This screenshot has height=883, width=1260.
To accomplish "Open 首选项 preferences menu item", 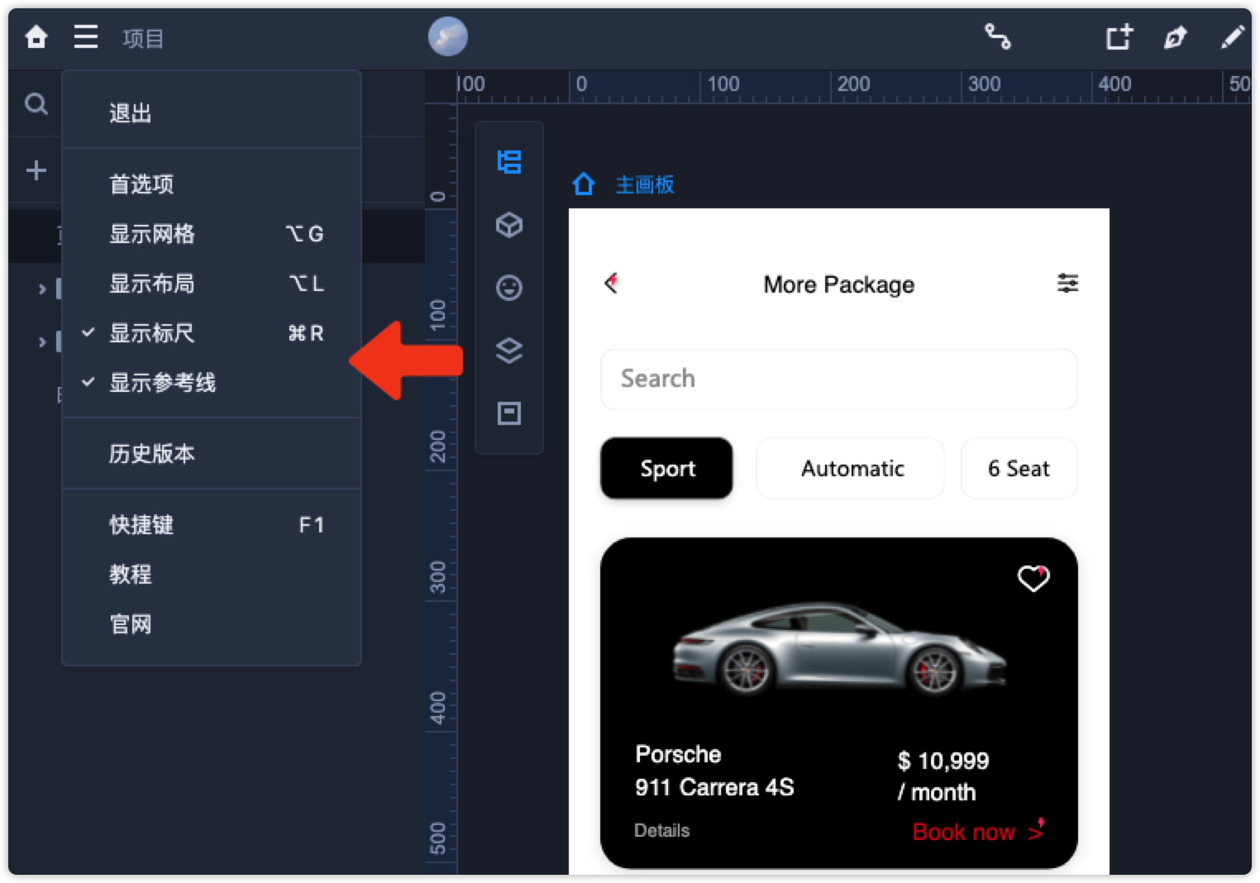I will tap(212, 184).
